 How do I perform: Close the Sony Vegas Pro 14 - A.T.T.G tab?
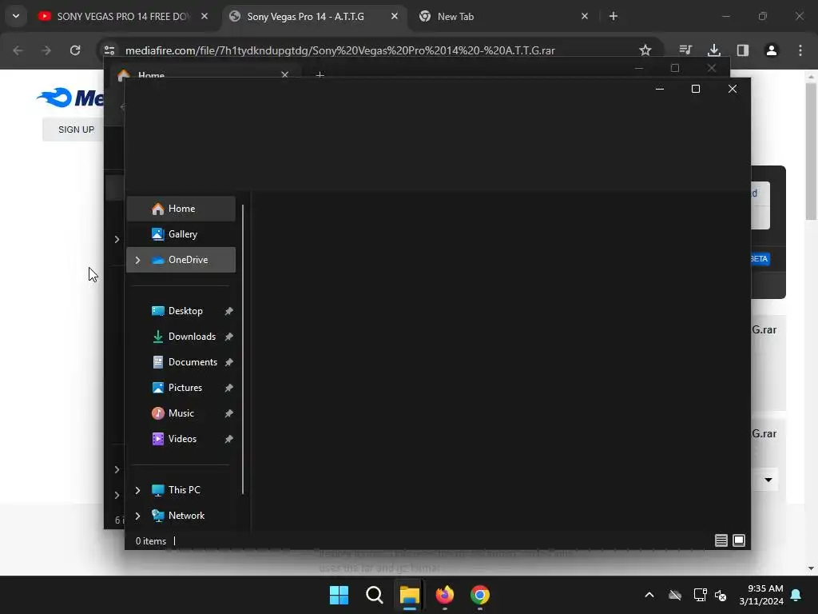click(395, 16)
